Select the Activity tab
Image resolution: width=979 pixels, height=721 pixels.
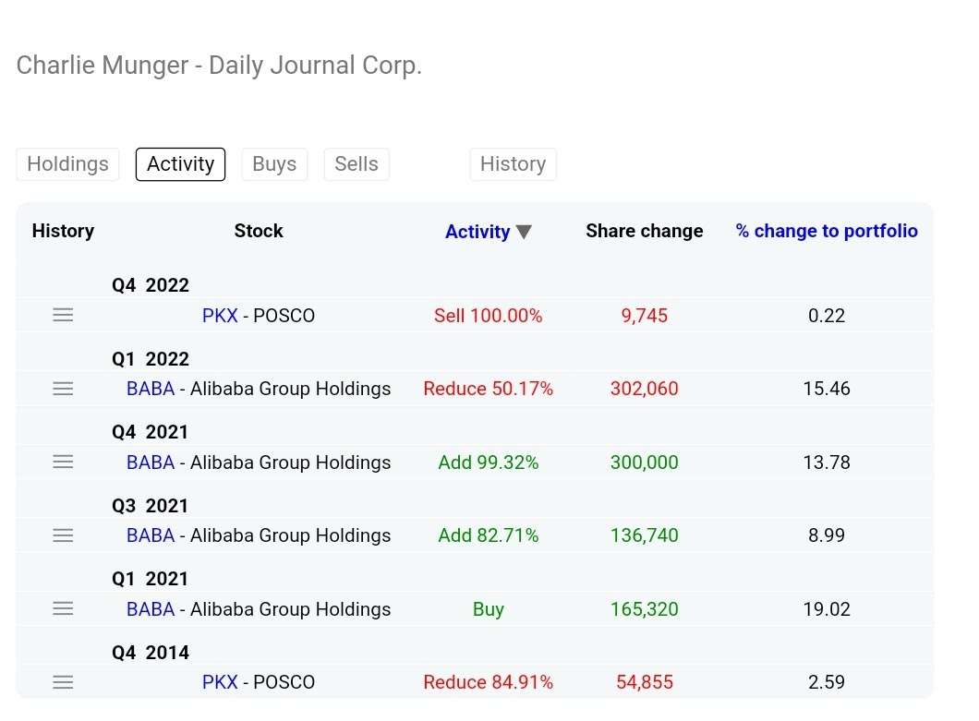pyautogui.click(x=180, y=164)
